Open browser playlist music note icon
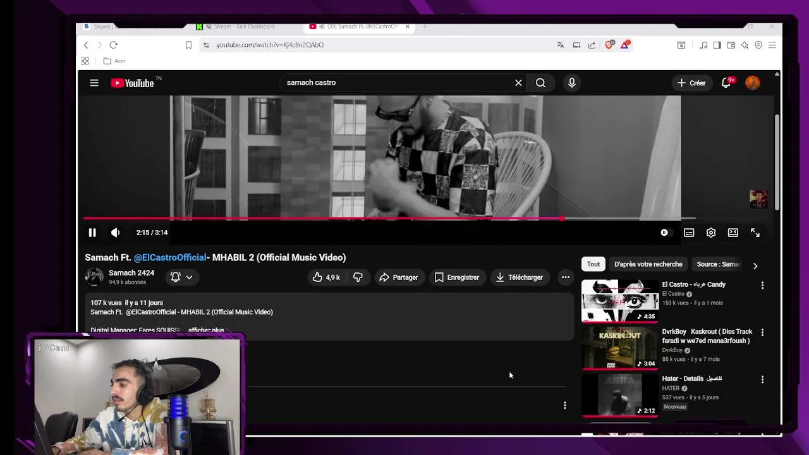809x455 pixels. [703, 45]
